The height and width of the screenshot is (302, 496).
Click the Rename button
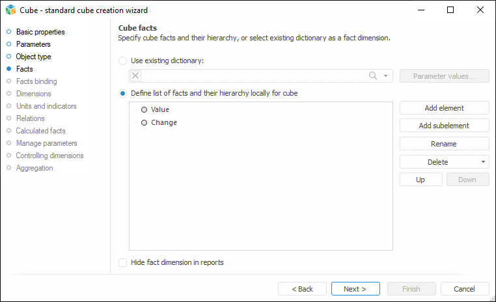coord(444,144)
